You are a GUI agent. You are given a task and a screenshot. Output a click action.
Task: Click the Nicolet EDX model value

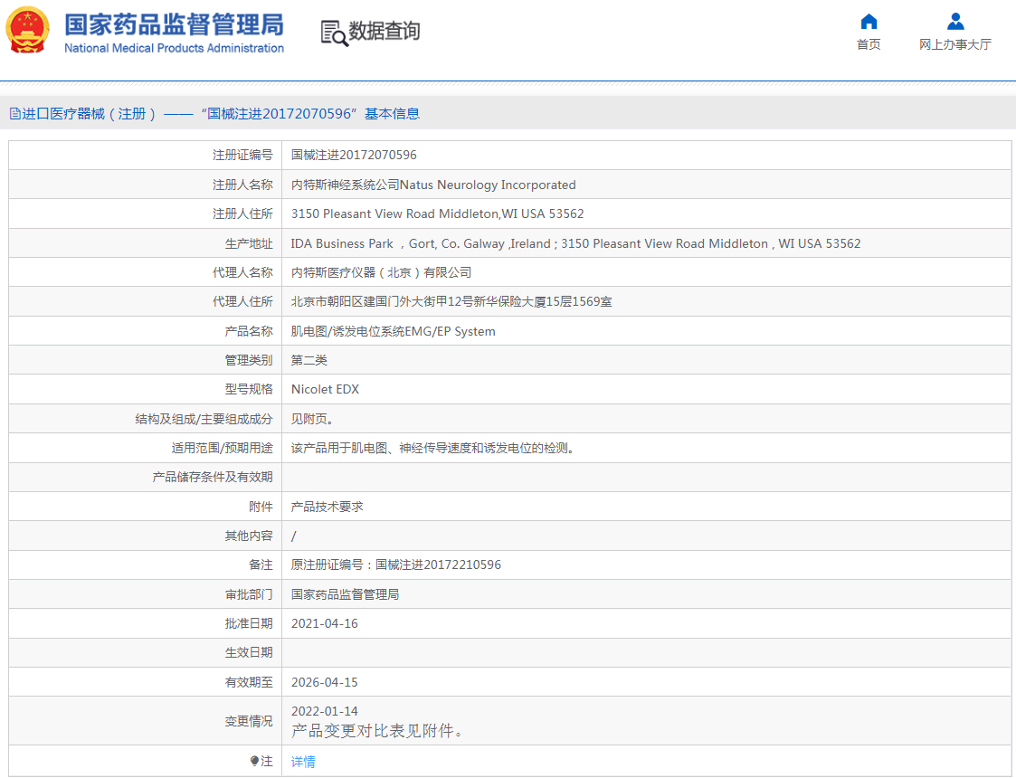(325, 390)
